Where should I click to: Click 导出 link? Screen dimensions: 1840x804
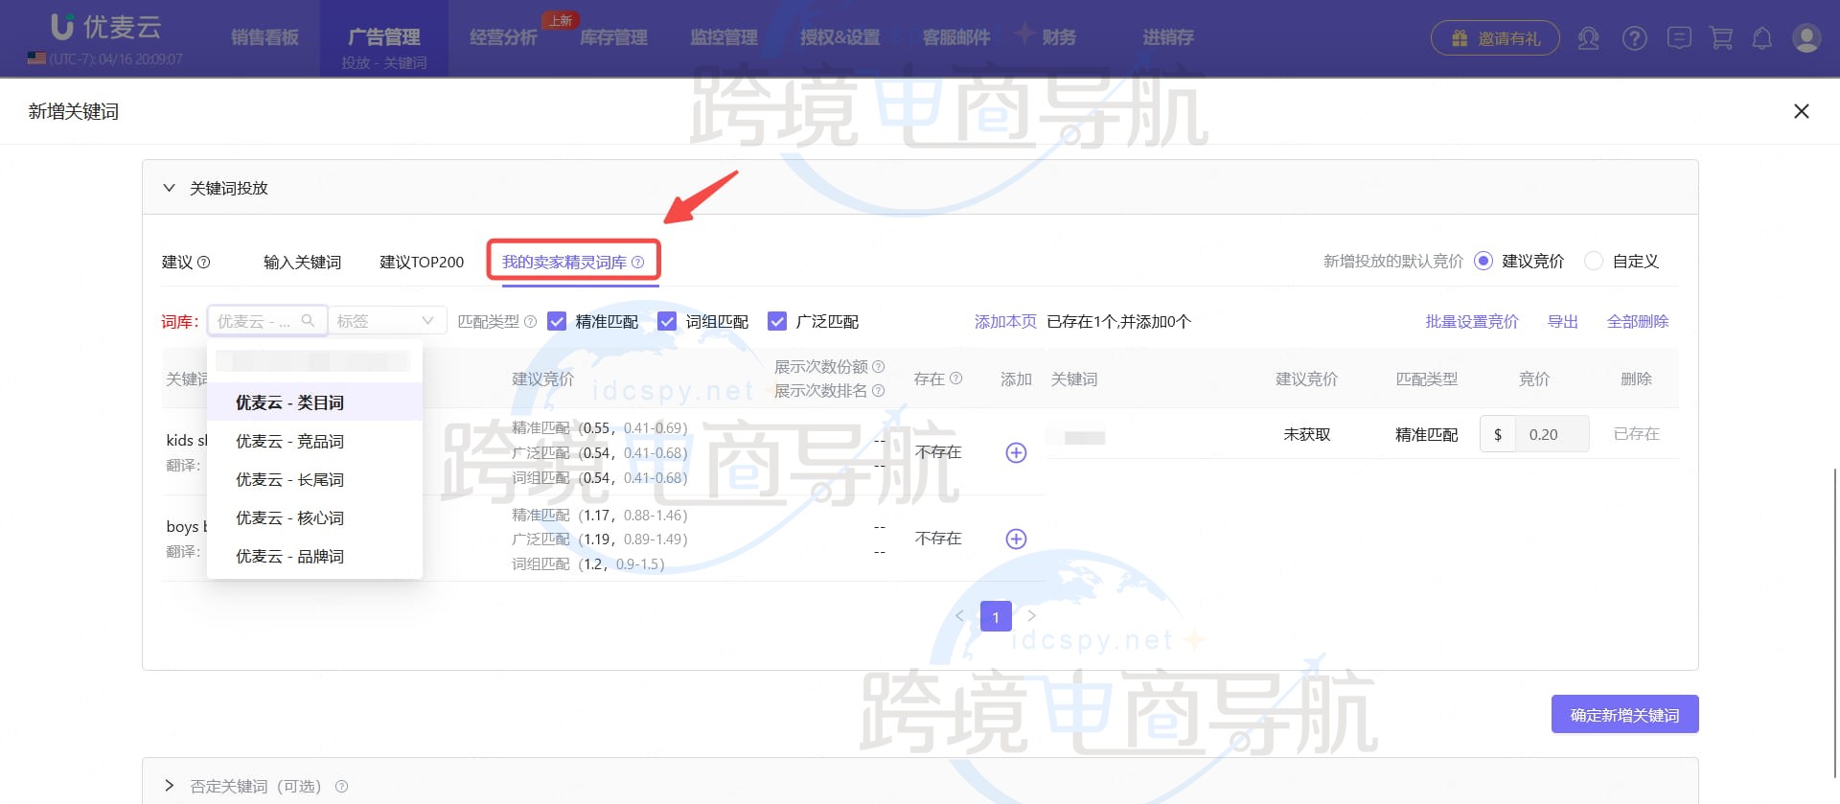pyautogui.click(x=1563, y=322)
